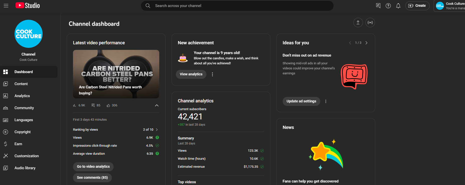Click the Dashboard grid icon
465x185 pixels.
(x=6, y=72)
